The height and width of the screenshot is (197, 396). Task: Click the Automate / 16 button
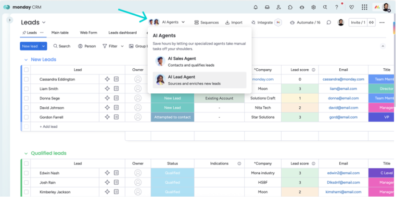(305, 22)
